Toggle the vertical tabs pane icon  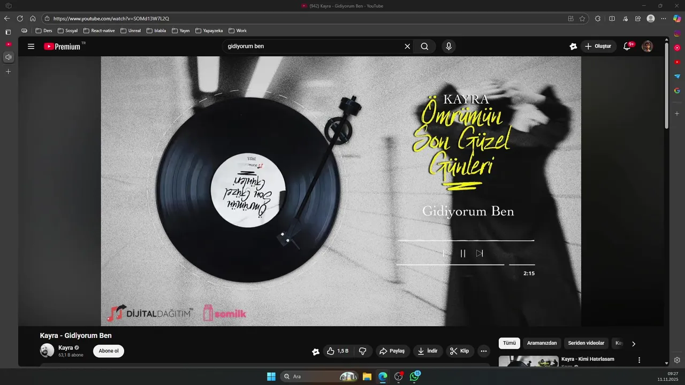[8, 32]
